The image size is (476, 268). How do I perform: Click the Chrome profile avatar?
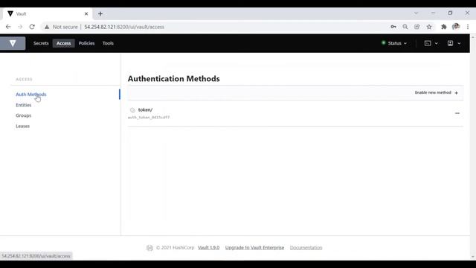coord(456,27)
